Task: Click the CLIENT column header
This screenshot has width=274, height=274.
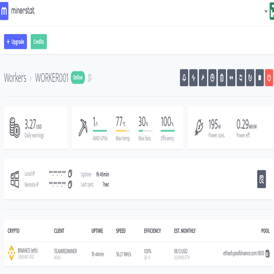Action: tap(59, 231)
